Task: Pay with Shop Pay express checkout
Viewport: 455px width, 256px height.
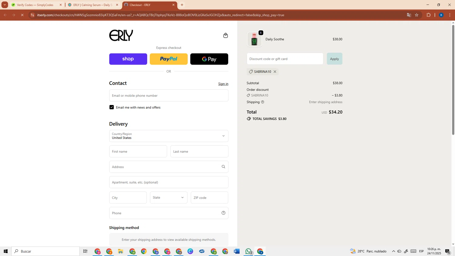Action: pos(128,59)
